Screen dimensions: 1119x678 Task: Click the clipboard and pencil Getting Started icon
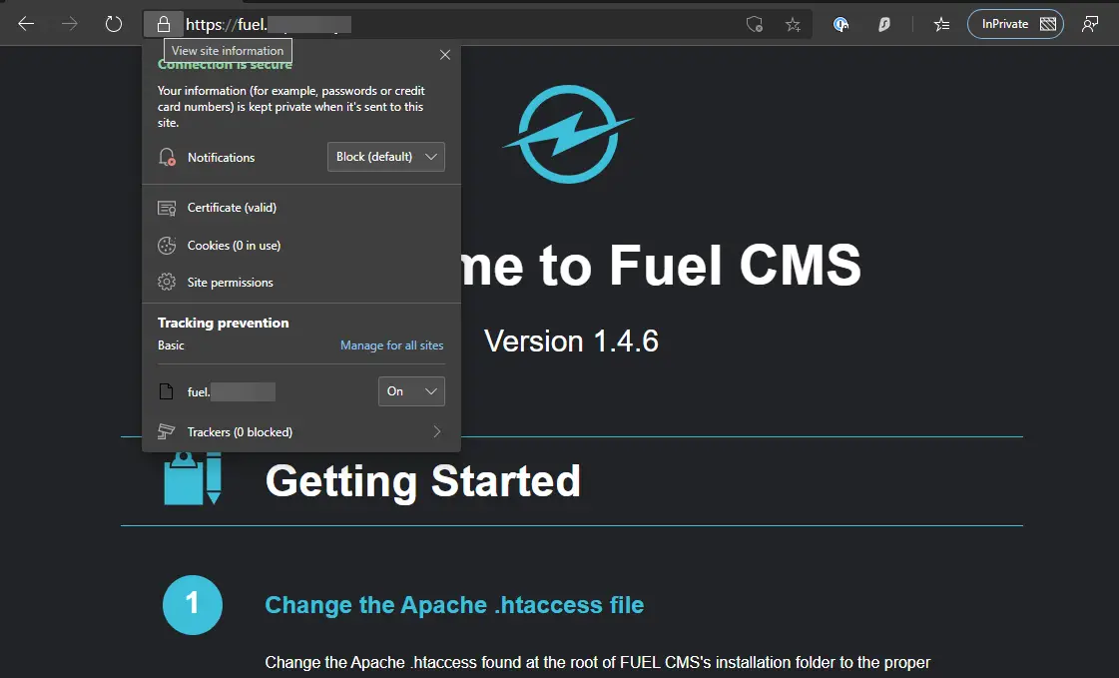pyautogui.click(x=193, y=479)
